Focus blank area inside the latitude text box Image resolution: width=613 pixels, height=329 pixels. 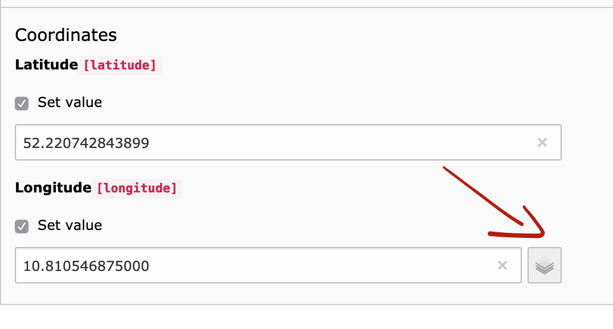click(x=342, y=143)
